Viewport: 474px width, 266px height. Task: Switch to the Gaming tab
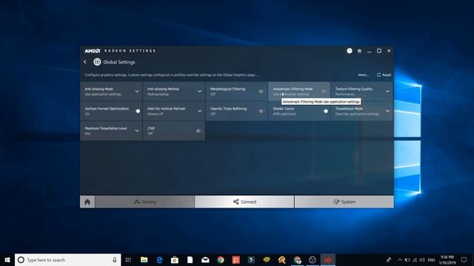click(145, 202)
